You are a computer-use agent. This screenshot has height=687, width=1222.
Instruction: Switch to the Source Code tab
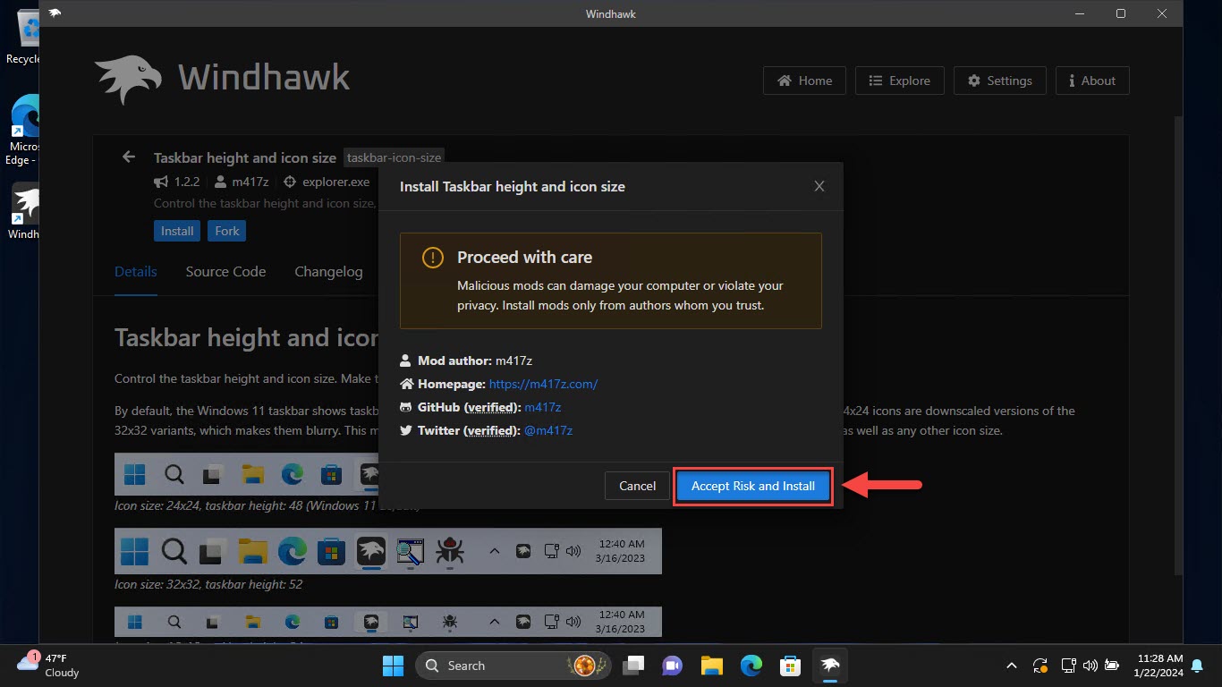225,272
